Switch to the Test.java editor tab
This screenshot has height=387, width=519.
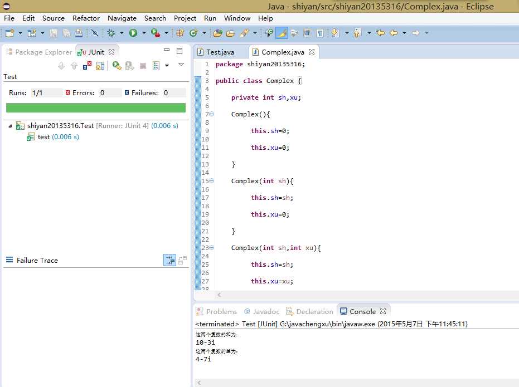(220, 52)
